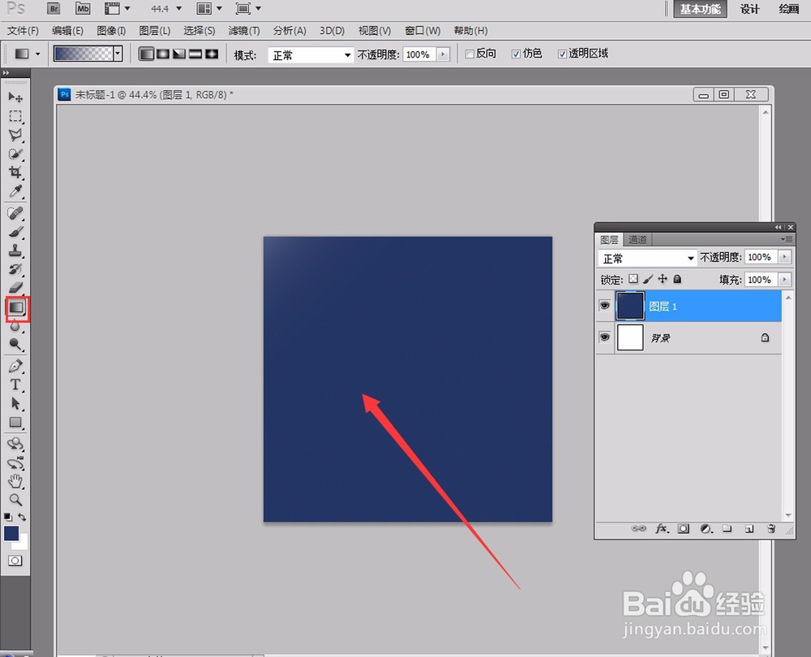811x657 pixels.
Task: Select the Gradient tool
Action: 16,307
